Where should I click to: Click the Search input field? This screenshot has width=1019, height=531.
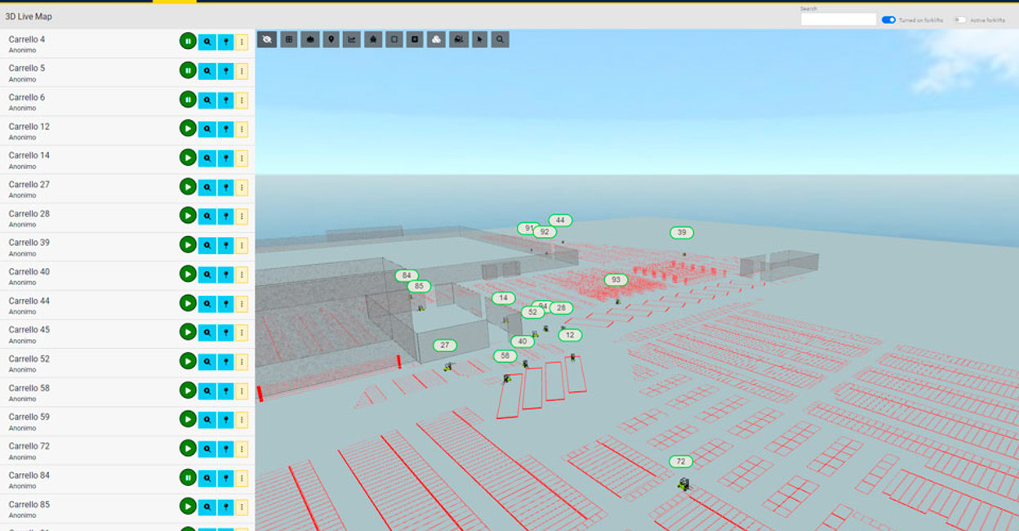(x=838, y=20)
